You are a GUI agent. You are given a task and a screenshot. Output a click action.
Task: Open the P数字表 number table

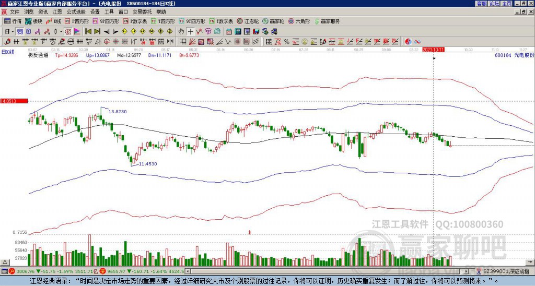click(135, 21)
